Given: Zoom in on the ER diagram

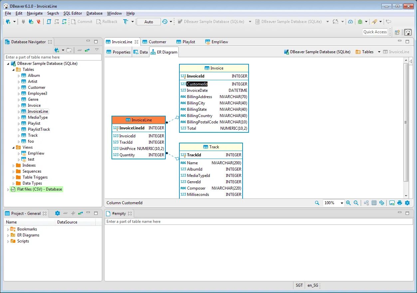Looking at the screenshot, I should (x=348, y=203).
